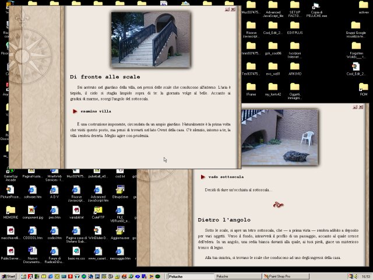This screenshot has width=373, height=280.
Task: Click the volume speaker tray icon
Action: (x=356, y=276)
